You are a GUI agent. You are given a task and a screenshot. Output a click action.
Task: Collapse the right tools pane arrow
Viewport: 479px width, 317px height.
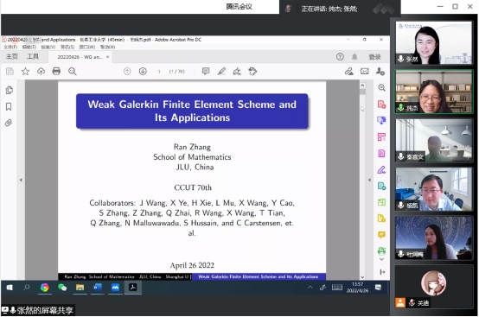(x=369, y=180)
